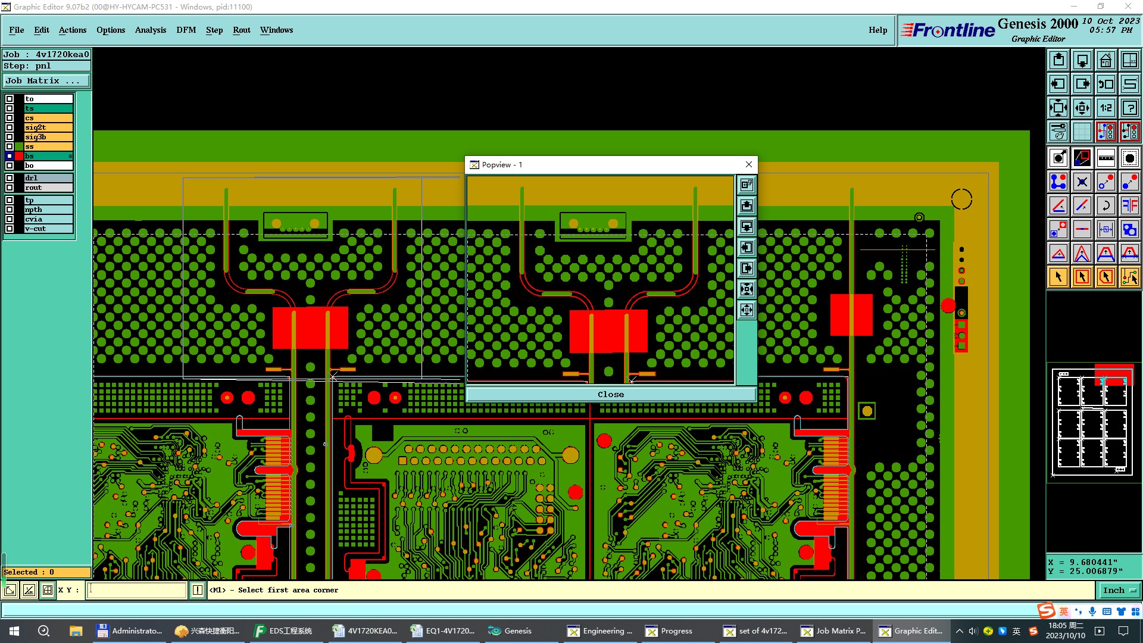The height and width of the screenshot is (643, 1143).
Task: Open the Analysis menu
Action: point(150,30)
